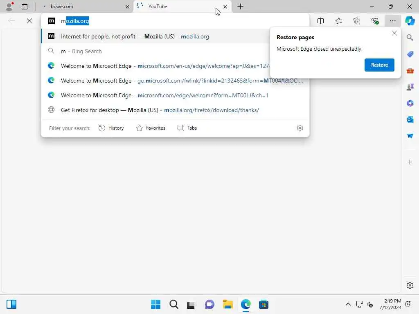Open Settings and more ellipsis menu
The width and height of the screenshot is (419, 314).
tap(392, 21)
